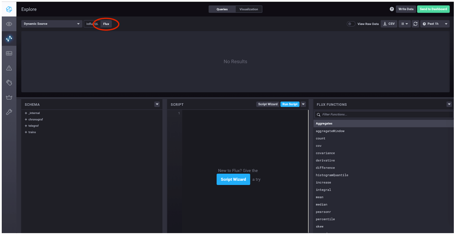Click the refresh icon near Past 1h
456x234 pixels.
(415, 24)
